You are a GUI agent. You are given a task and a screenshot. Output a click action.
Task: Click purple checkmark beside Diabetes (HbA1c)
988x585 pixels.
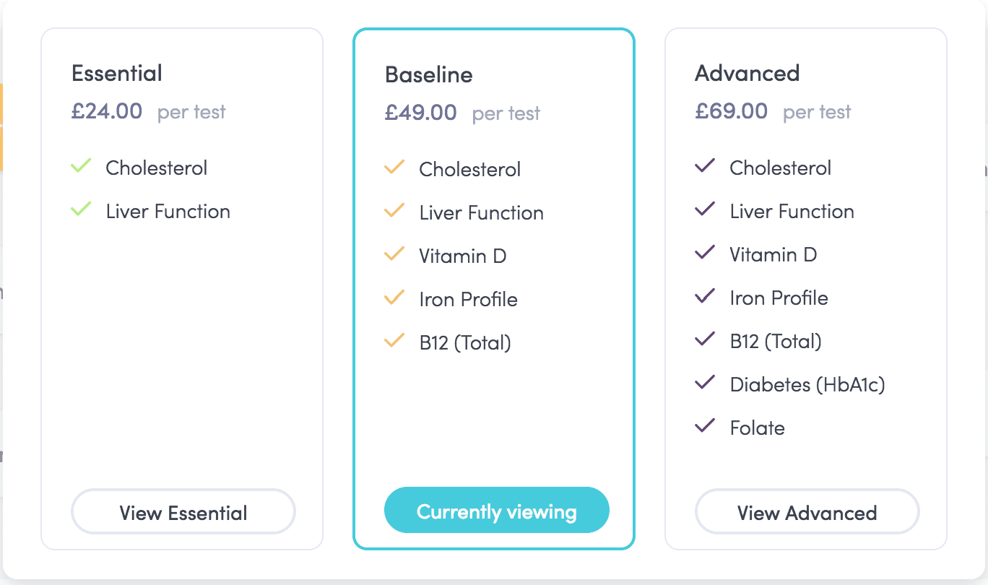tap(705, 383)
